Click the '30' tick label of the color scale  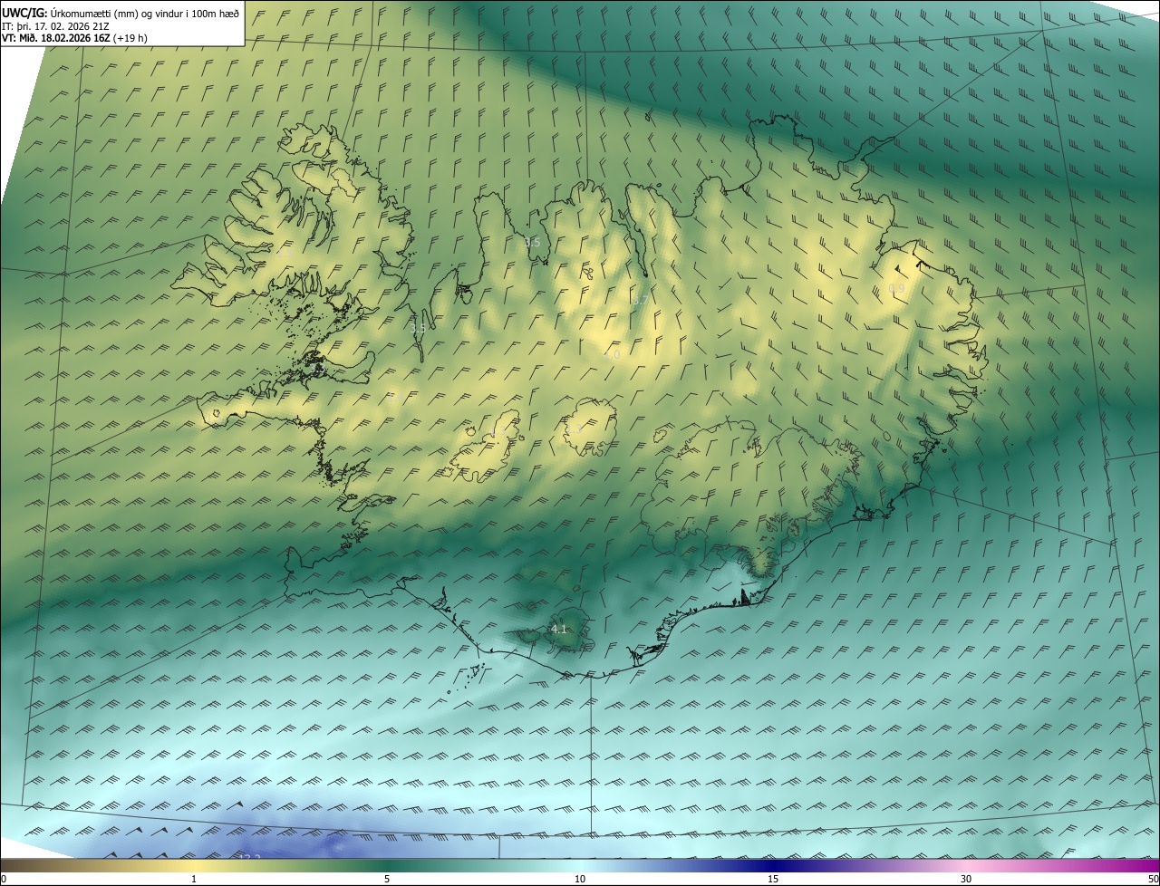click(966, 879)
